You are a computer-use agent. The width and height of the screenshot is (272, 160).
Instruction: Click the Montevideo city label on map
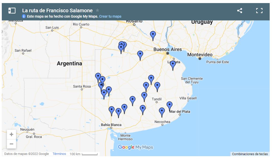coord(200,55)
